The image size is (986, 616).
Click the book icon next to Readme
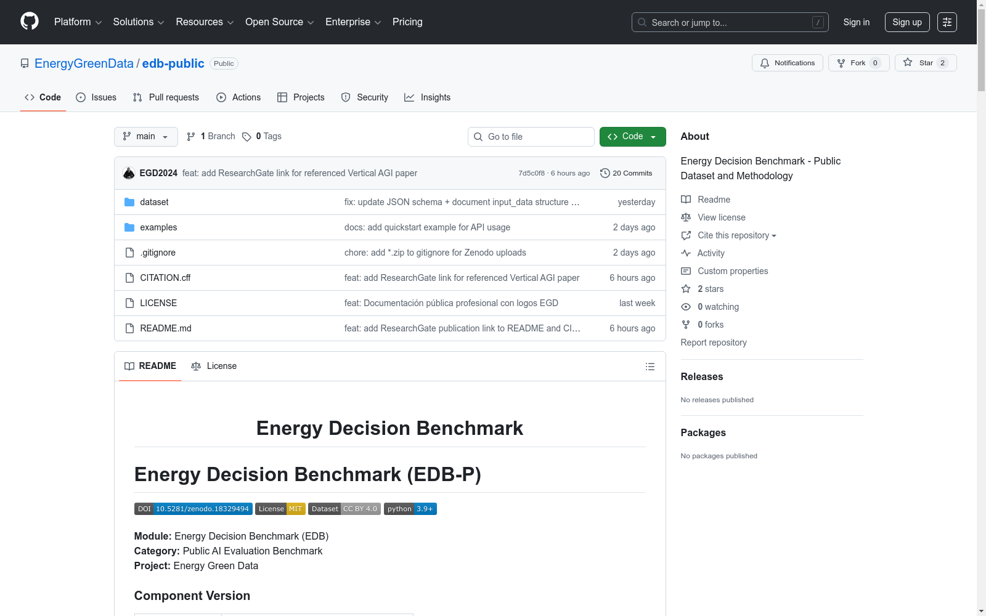(x=686, y=200)
